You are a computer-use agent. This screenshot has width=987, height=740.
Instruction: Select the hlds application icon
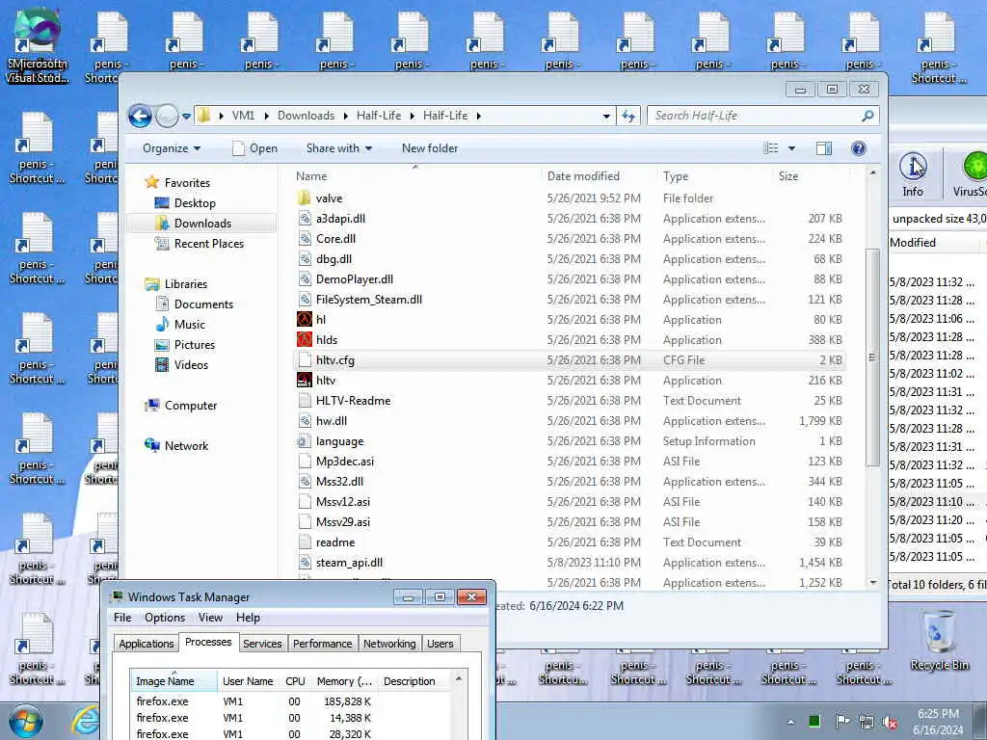pyautogui.click(x=305, y=340)
